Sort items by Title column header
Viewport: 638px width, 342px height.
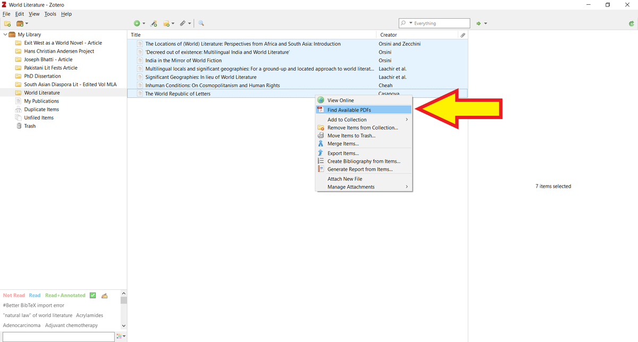[252, 35]
